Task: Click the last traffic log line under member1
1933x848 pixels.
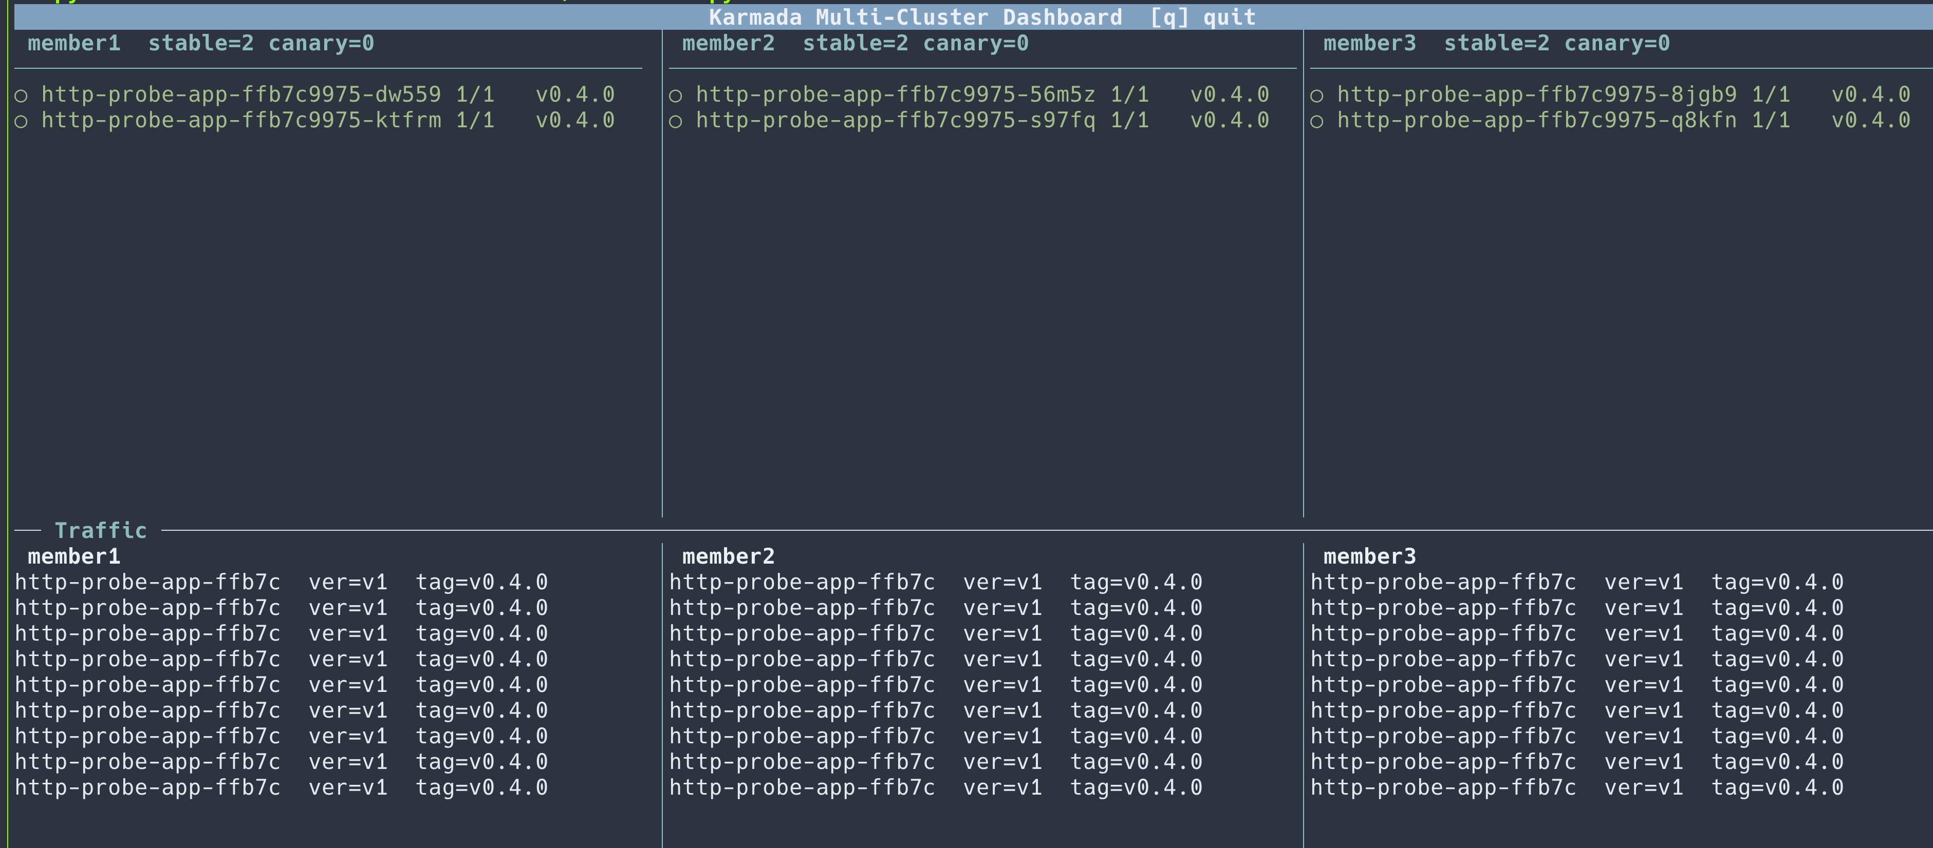Action: coord(282,787)
